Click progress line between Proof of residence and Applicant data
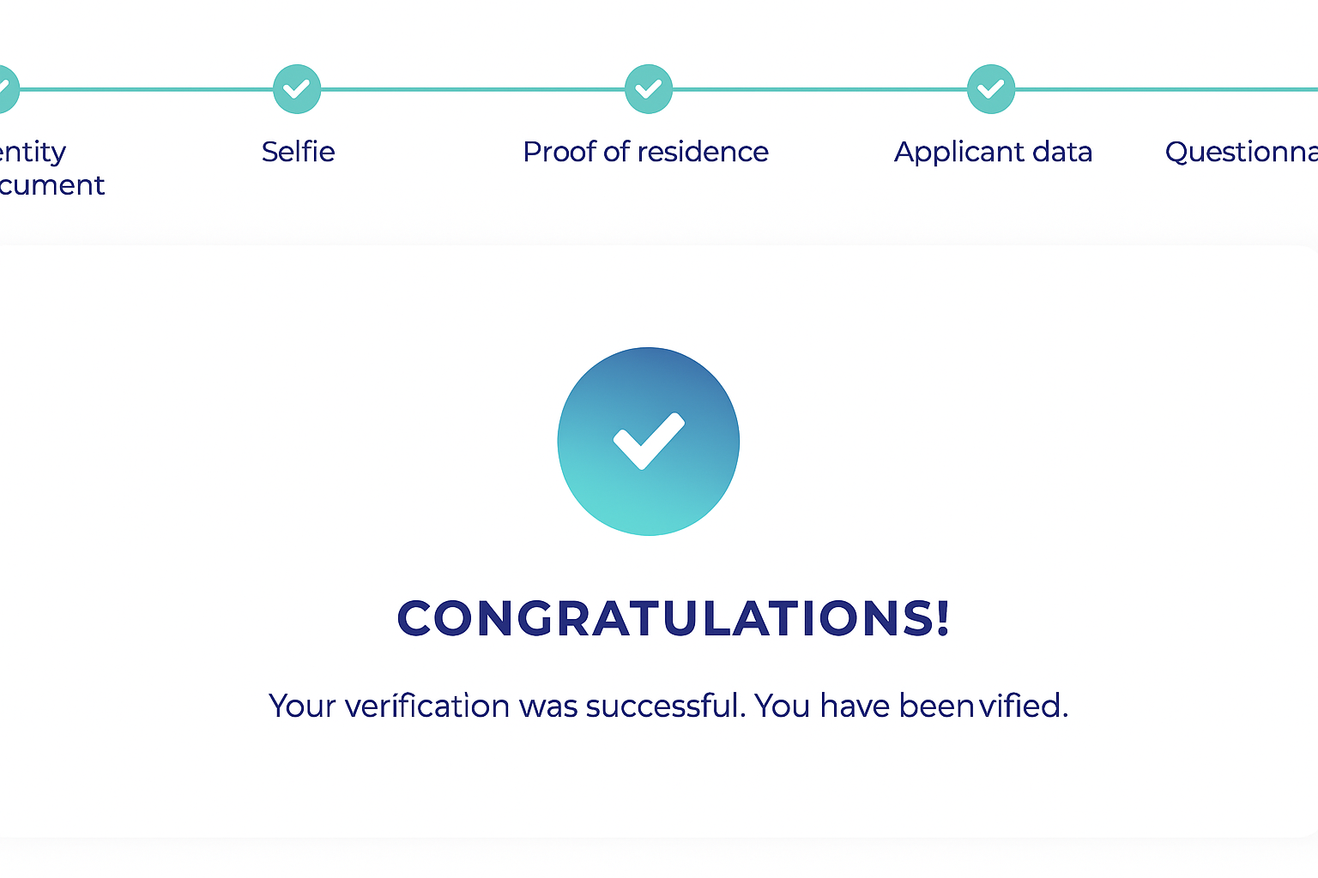The width and height of the screenshot is (1318, 878). coord(819,89)
